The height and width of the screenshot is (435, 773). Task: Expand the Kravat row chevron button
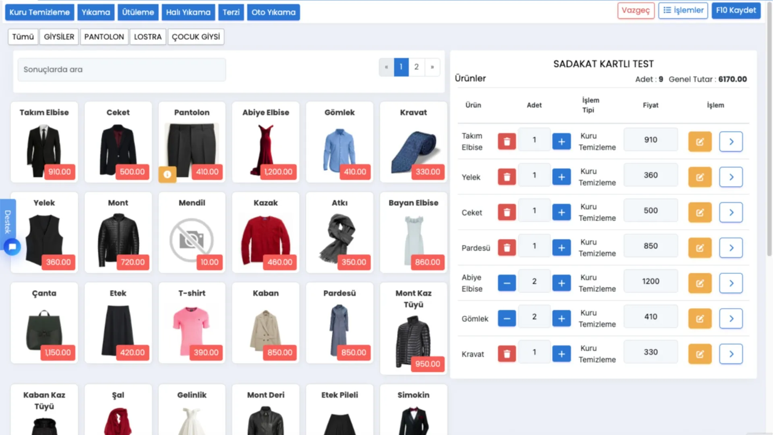731,354
